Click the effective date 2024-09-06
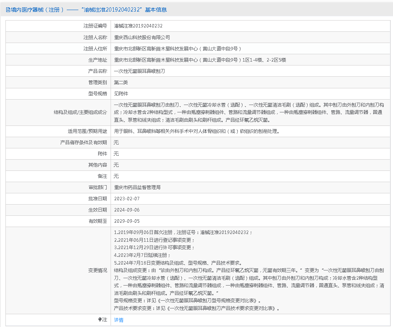Viewport: 393px width, 327px height. click(126, 210)
